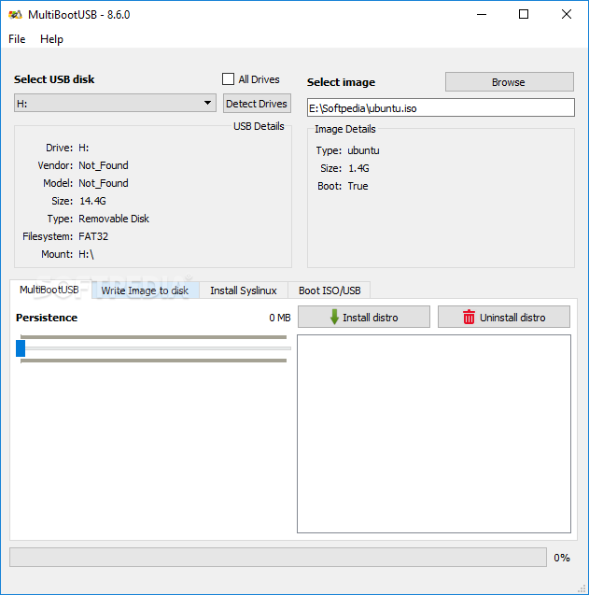Click the Persistence slider handle
The width and height of the screenshot is (589, 595).
[x=21, y=348]
